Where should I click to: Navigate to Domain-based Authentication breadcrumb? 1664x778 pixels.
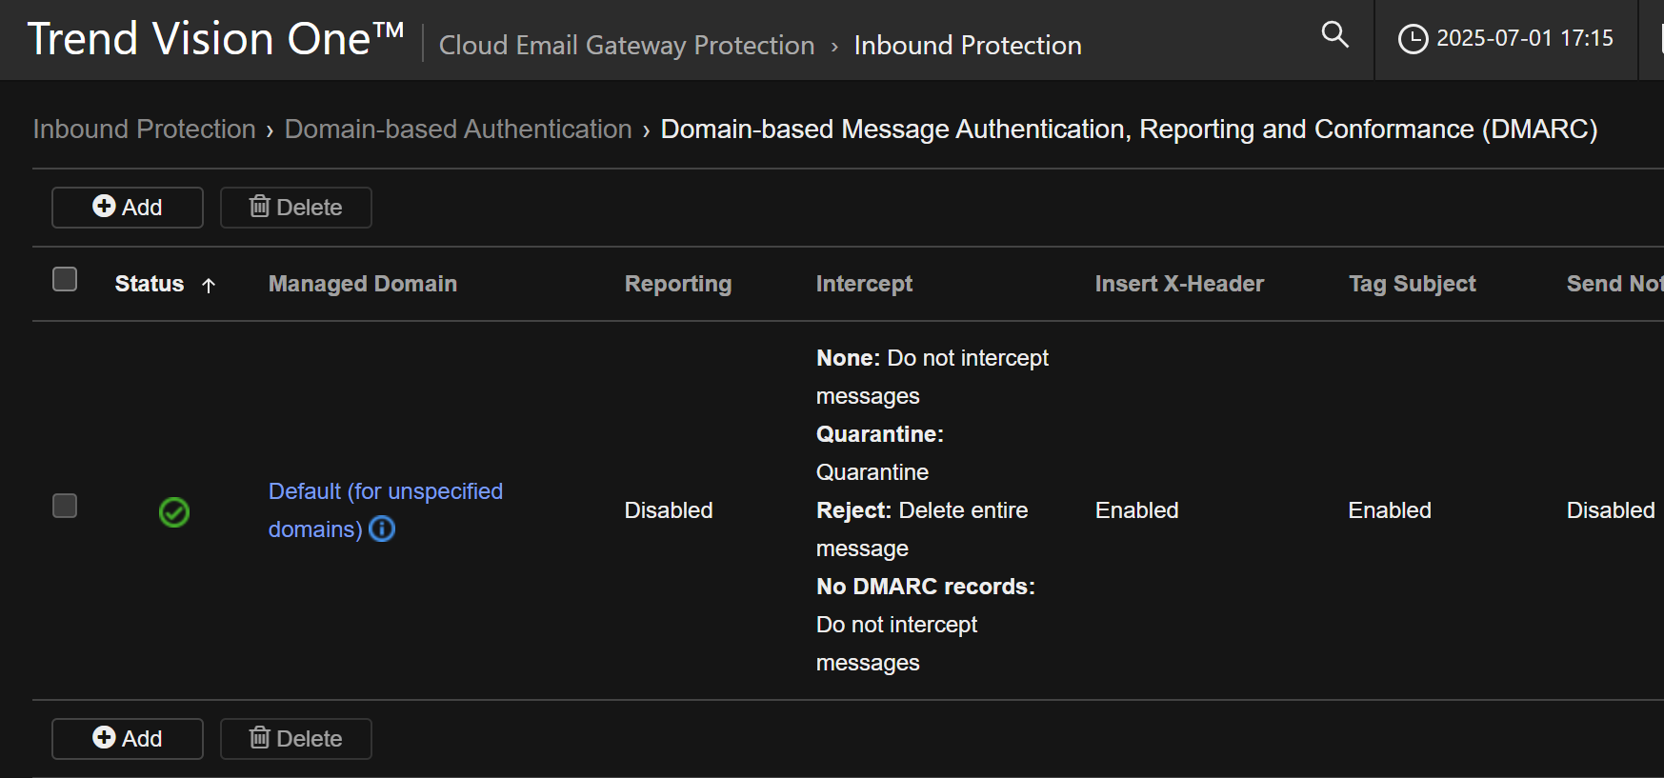pos(458,130)
